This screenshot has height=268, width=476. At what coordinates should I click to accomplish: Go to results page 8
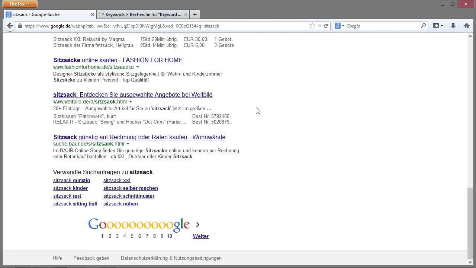click(x=154, y=236)
